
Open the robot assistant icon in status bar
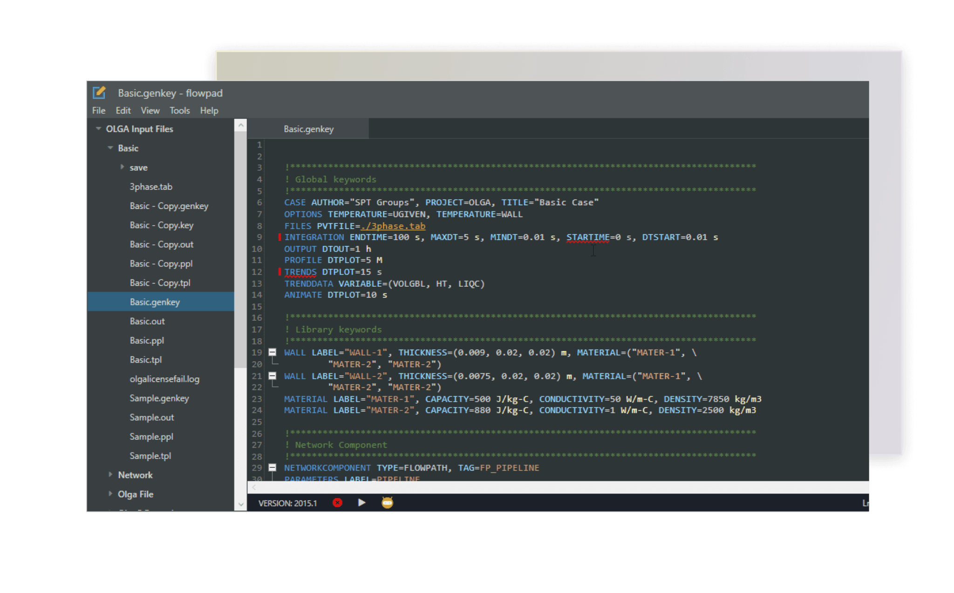point(387,503)
